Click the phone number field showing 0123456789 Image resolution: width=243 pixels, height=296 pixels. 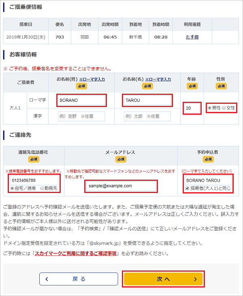(34, 180)
